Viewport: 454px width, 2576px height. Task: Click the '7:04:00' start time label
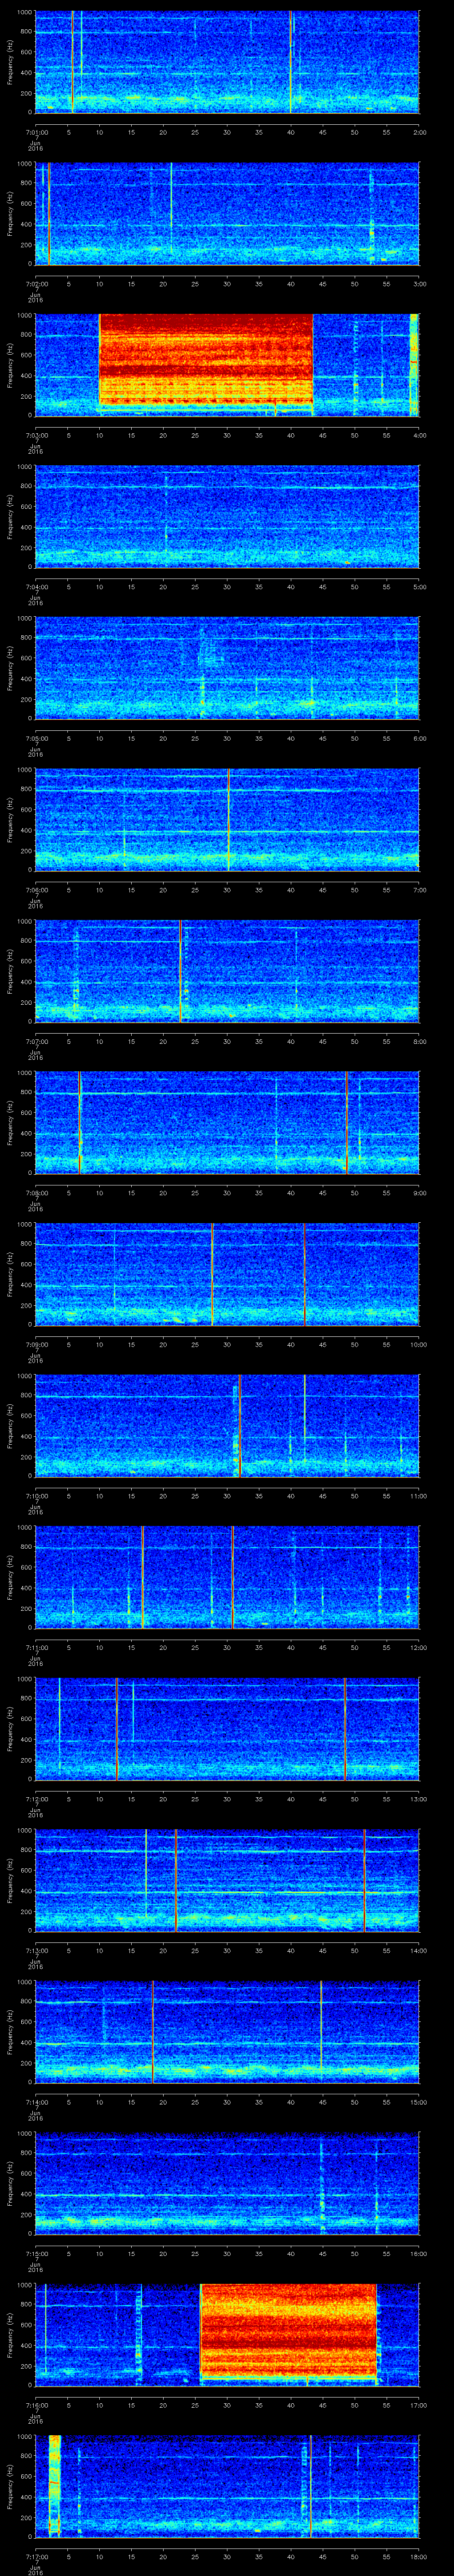(x=36, y=587)
